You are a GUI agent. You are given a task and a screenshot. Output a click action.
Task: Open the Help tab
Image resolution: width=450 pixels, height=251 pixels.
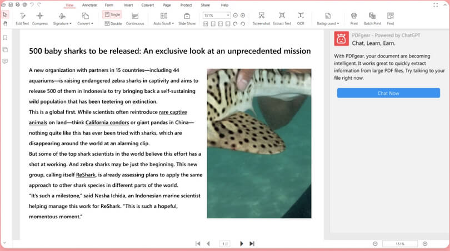click(x=224, y=5)
